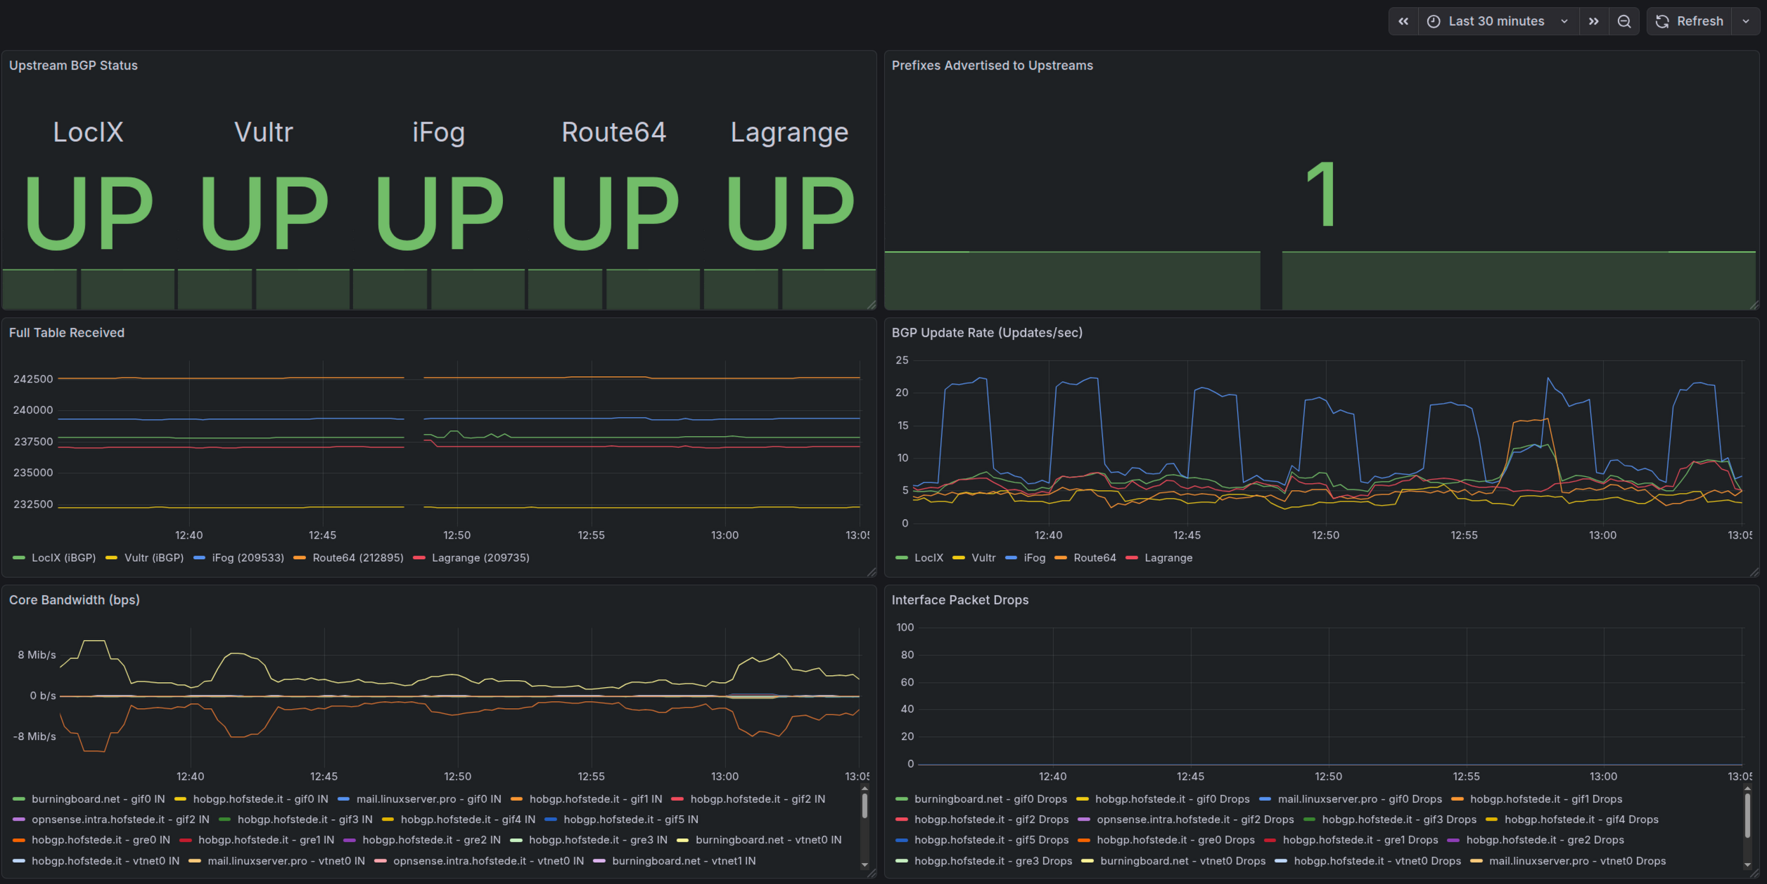Click the zoom out time range icon
Screen dimensions: 1767x884
(1624, 21)
